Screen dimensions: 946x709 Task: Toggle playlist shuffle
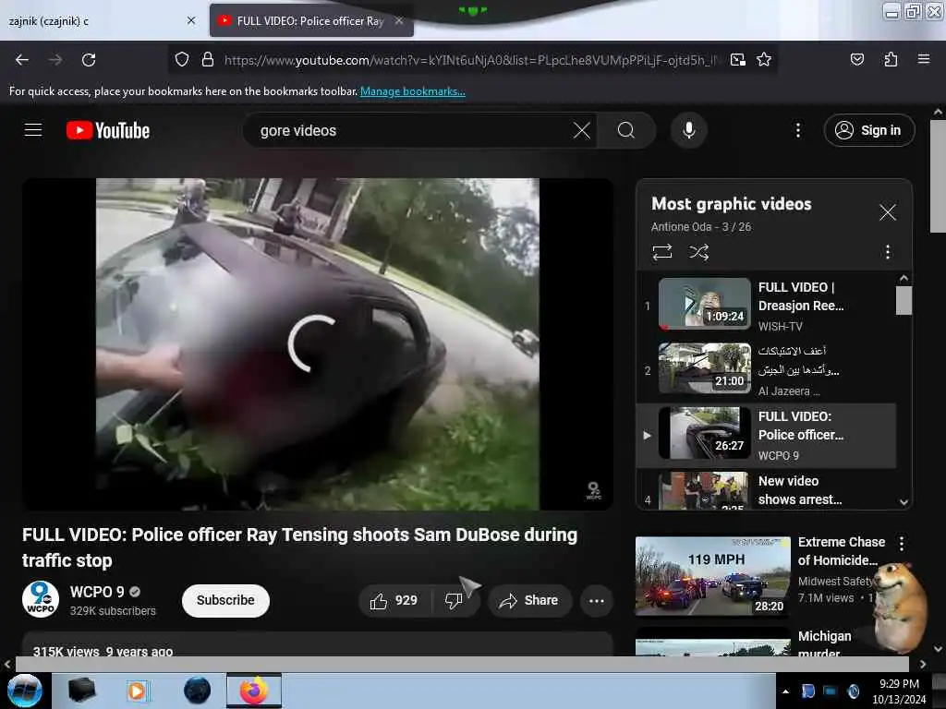point(698,252)
